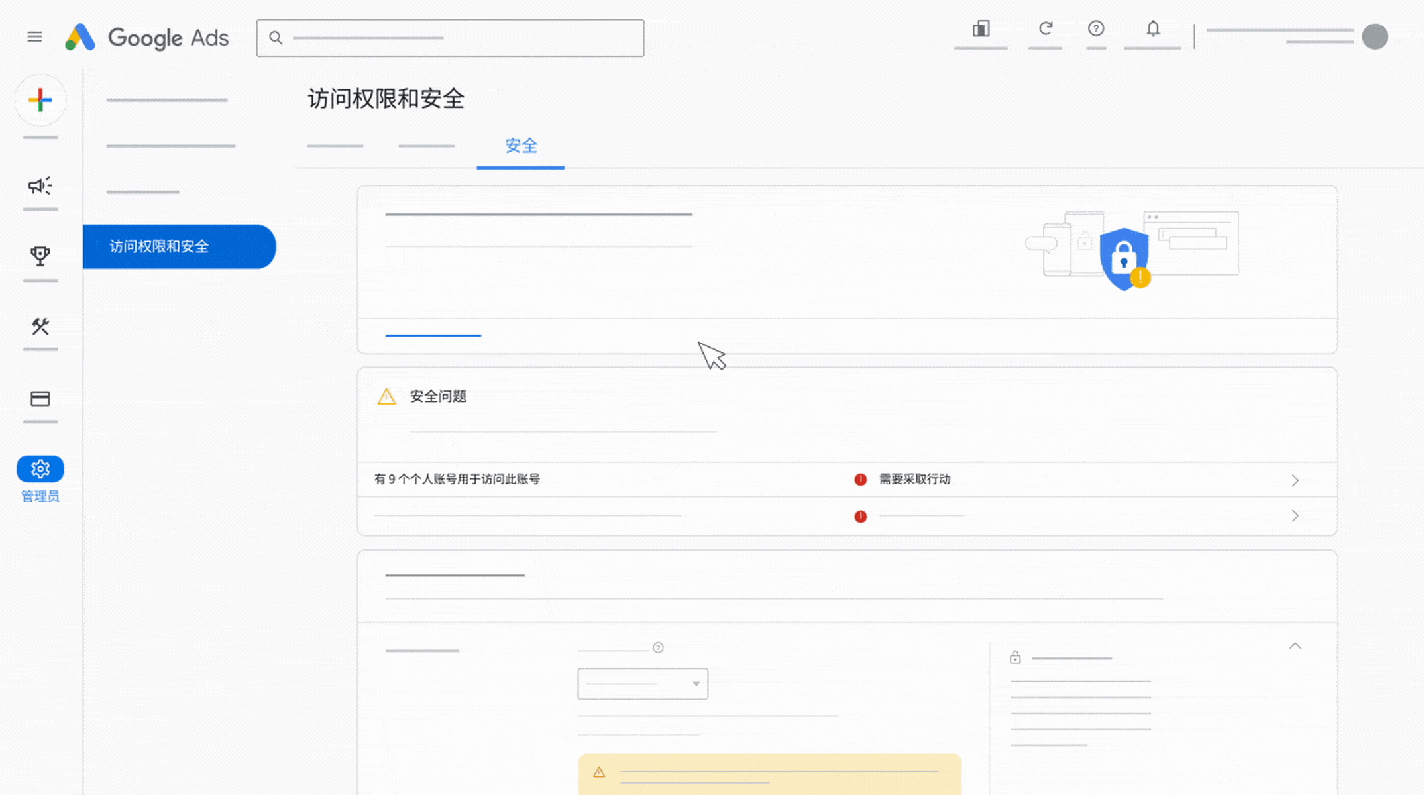Open the create plus button in sidebar
Screen dimensions: 1424x795
(40, 100)
